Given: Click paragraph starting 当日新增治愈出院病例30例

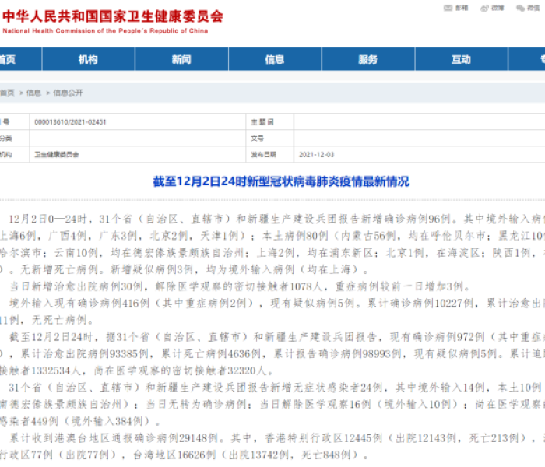Looking at the screenshot, I should [240, 286].
